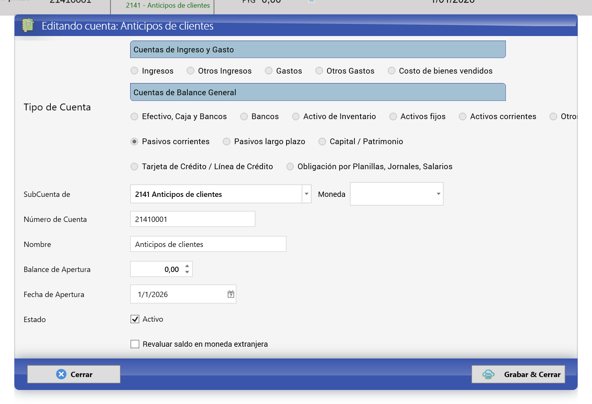Choose Activos fijos account type
Viewport: 592px width, 404px height.
pos(393,116)
